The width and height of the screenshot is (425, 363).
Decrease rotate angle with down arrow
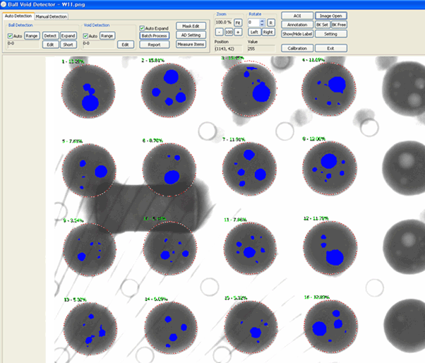(262, 25)
